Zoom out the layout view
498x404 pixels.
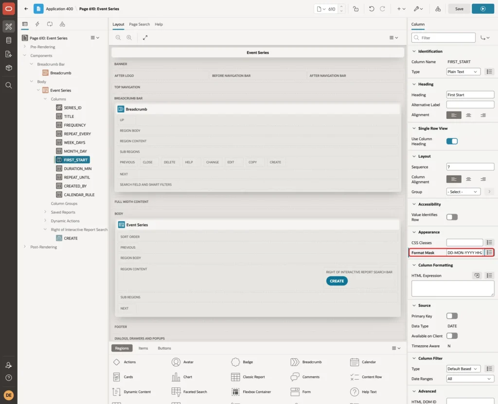(x=118, y=37)
